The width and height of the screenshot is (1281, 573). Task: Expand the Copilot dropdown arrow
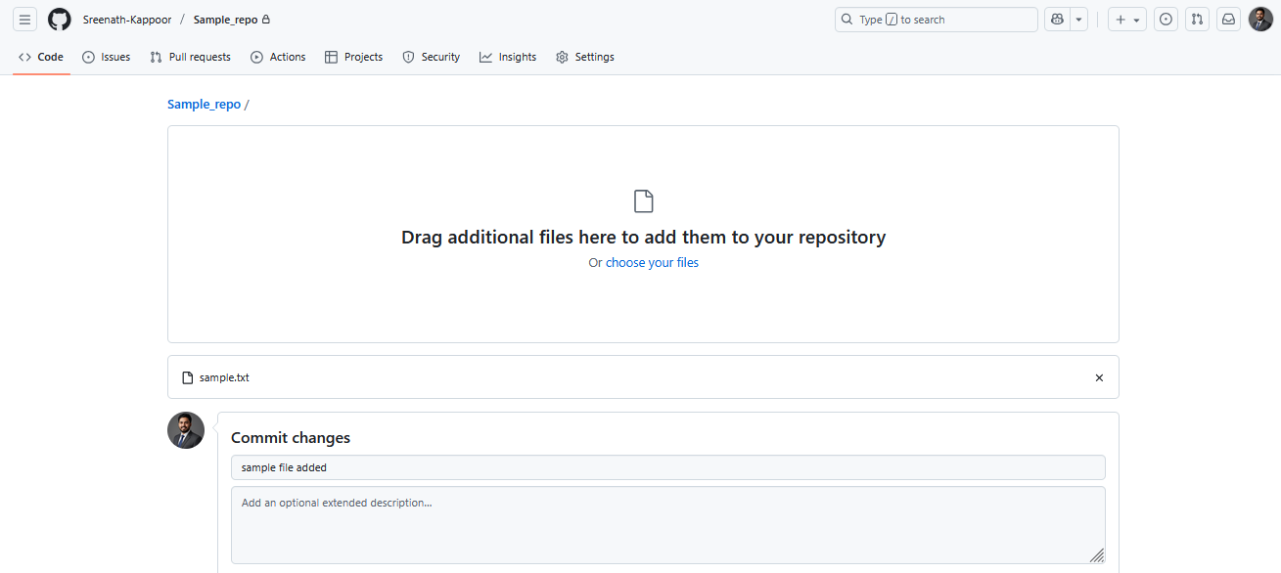pyautogui.click(x=1078, y=20)
